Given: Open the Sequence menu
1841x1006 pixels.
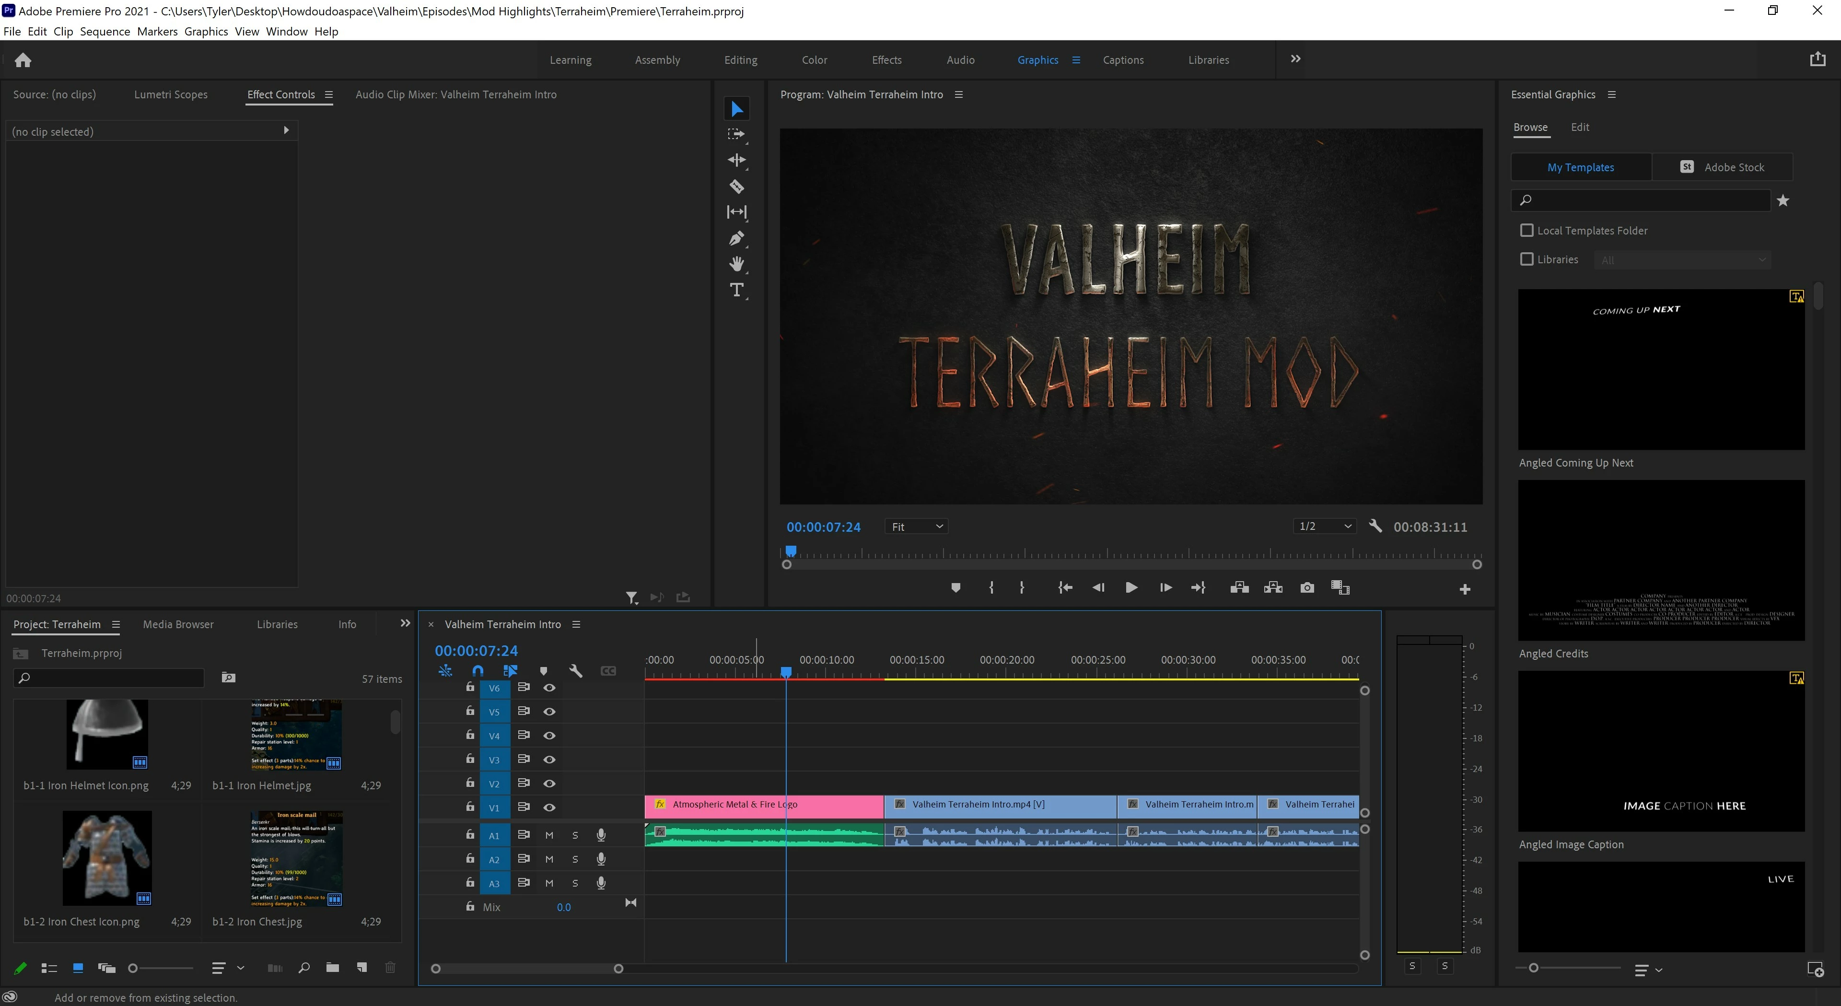Looking at the screenshot, I should pos(105,32).
